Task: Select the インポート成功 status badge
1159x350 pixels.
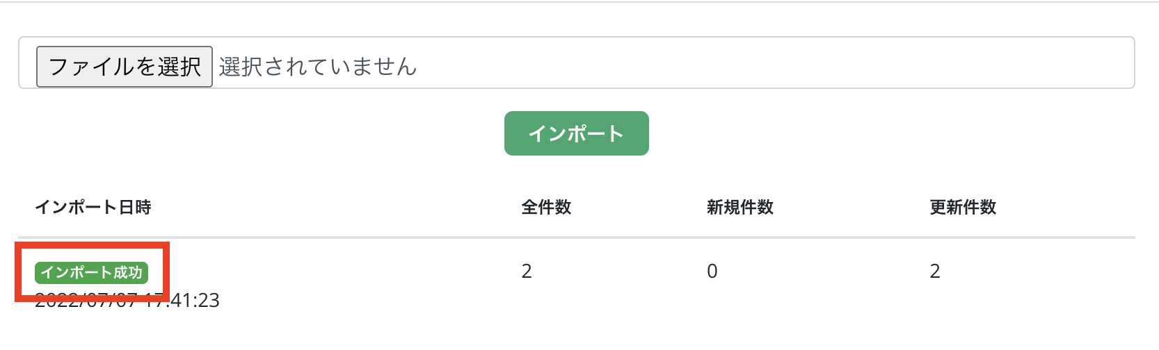Action: point(91,272)
